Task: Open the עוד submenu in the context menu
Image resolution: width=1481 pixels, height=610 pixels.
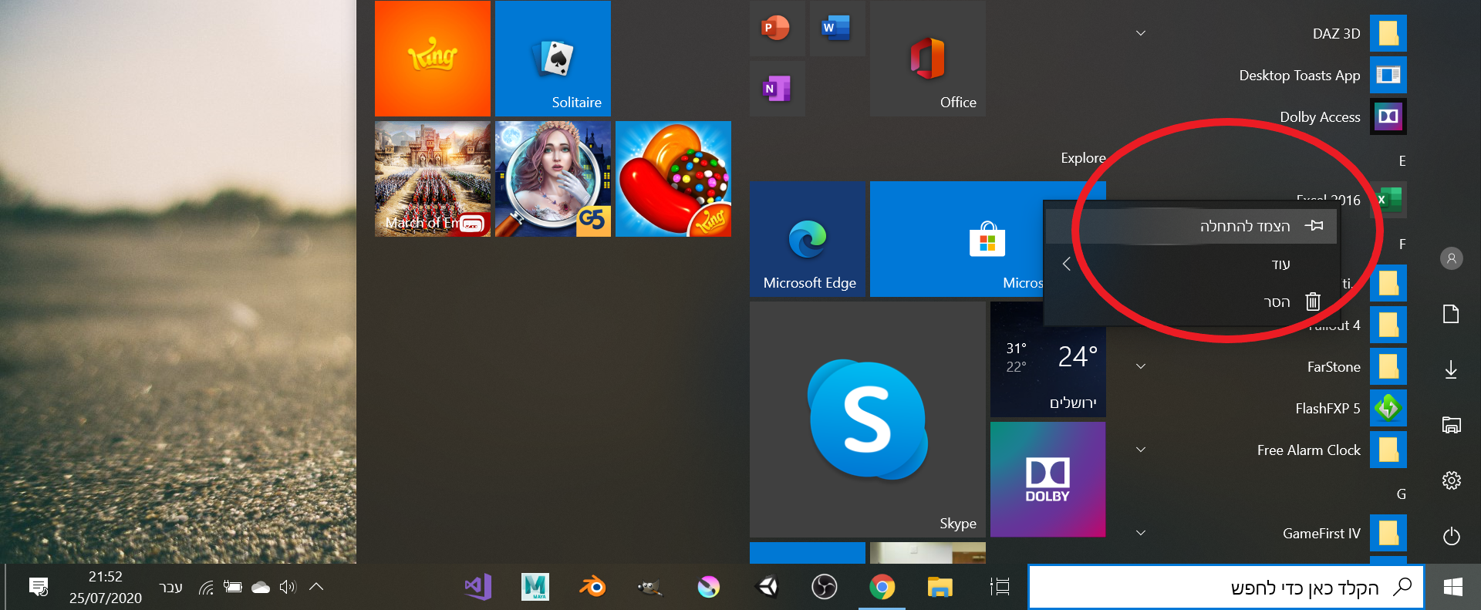Action: [1192, 264]
